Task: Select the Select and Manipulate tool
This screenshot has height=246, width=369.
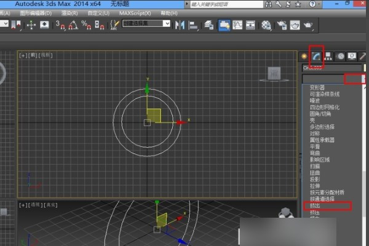Action: tap(31, 25)
